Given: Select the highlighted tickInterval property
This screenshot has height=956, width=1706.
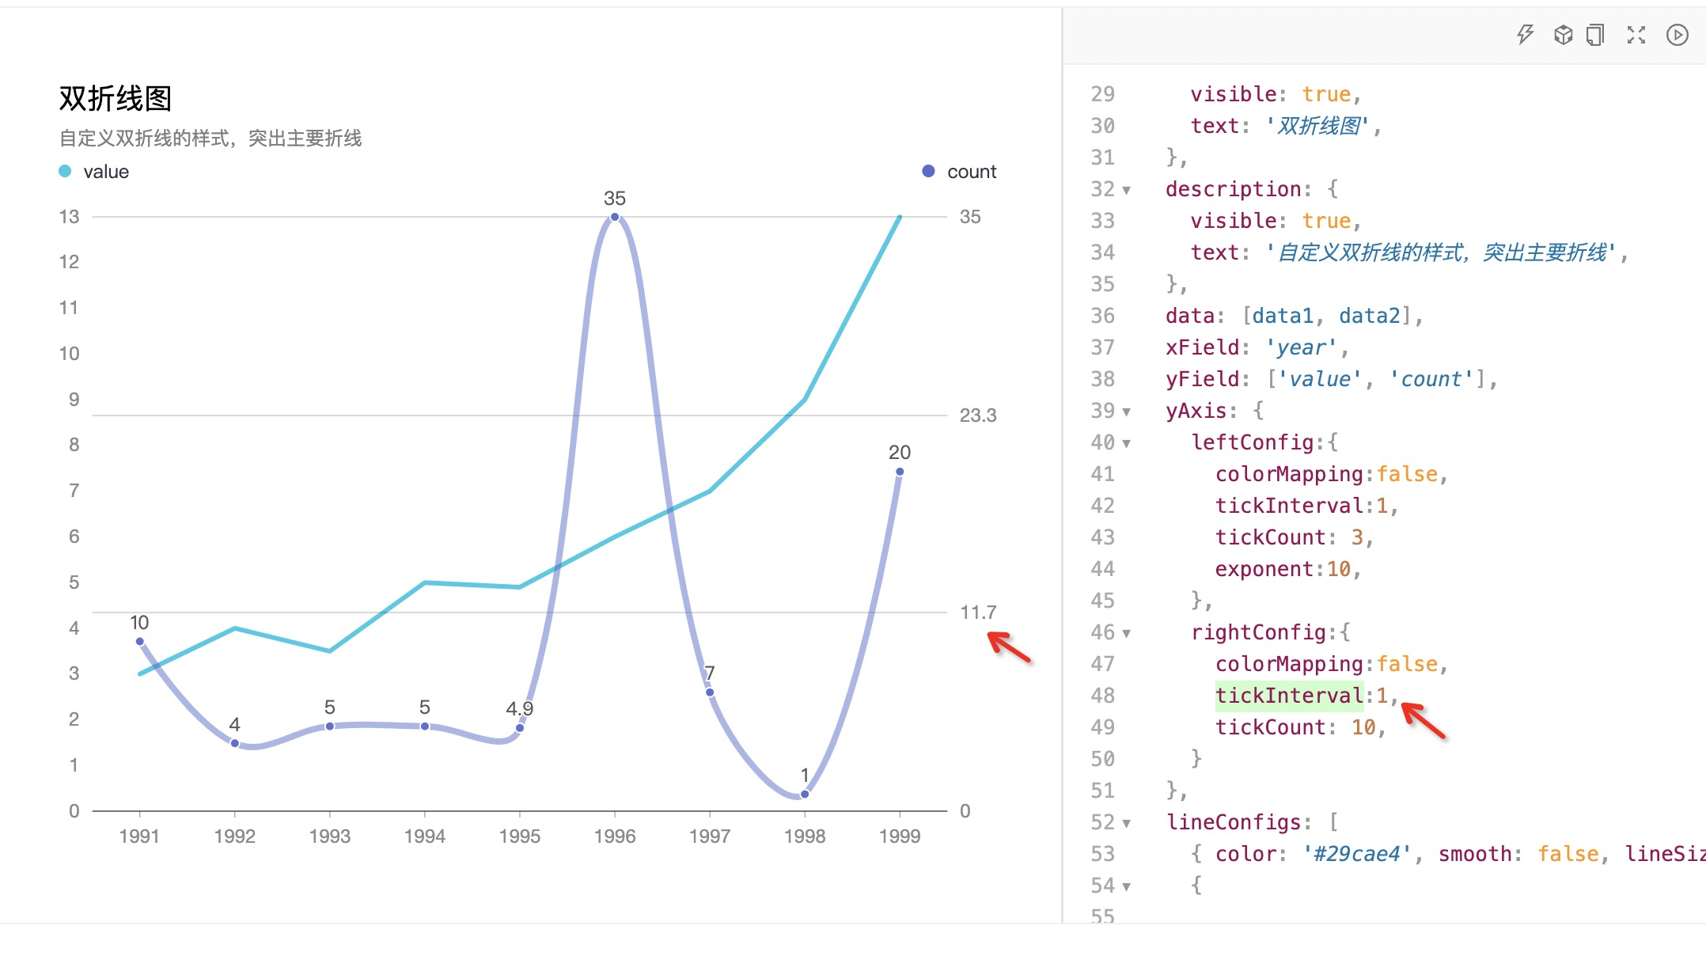Looking at the screenshot, I should [1289, 695].
